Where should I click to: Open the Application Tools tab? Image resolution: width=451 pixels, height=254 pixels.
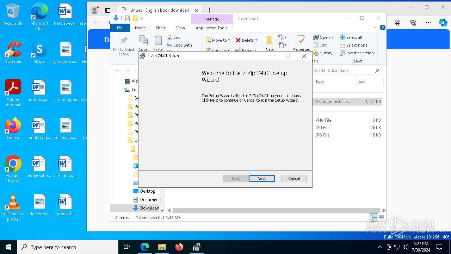211,28
